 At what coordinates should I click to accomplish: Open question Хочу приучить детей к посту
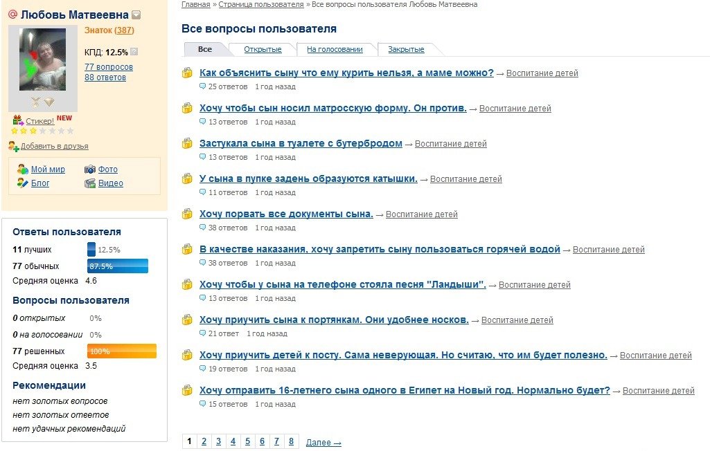[x=403, y=355]
